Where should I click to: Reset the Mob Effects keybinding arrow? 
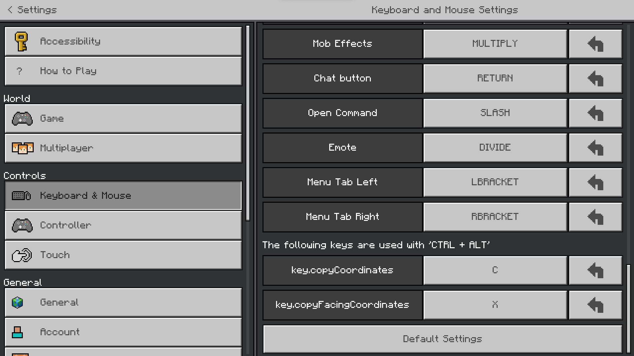coord(595,44)
